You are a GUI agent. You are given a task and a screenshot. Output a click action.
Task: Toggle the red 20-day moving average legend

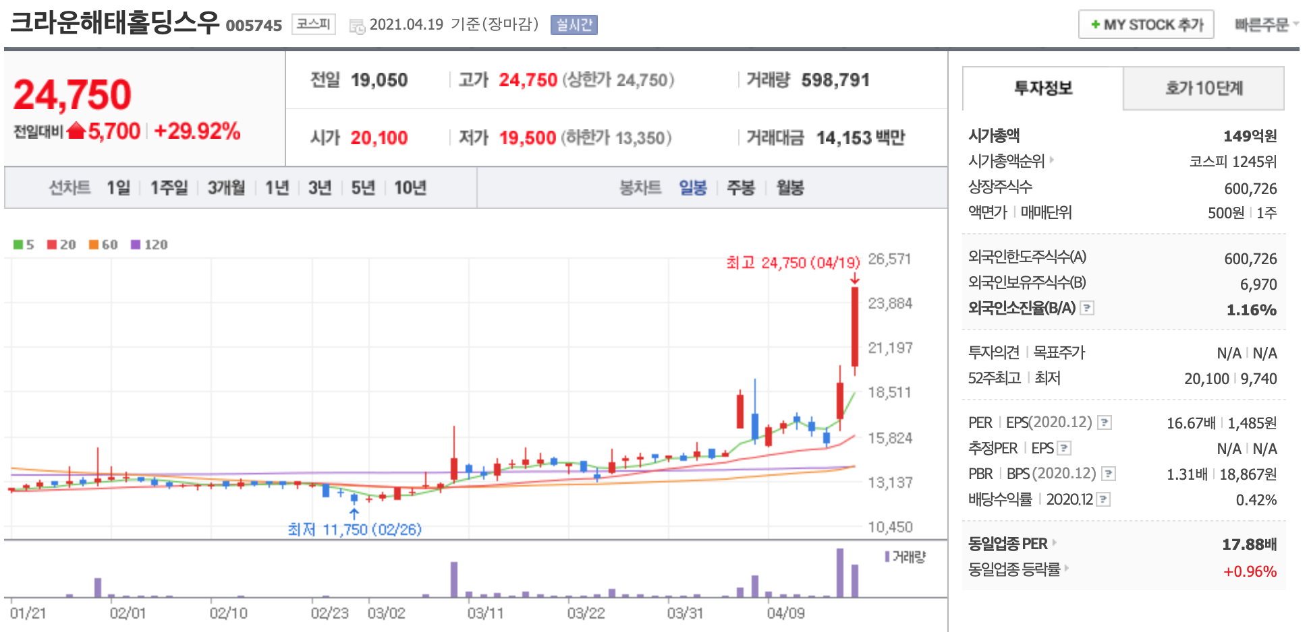point(61,245)
